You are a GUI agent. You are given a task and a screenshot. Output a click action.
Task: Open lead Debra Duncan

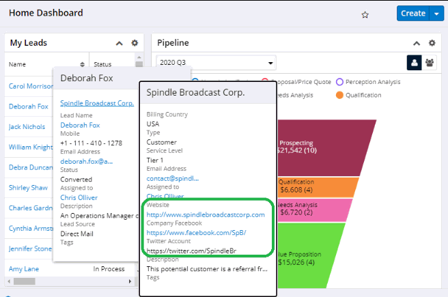(x=31, y=167)
